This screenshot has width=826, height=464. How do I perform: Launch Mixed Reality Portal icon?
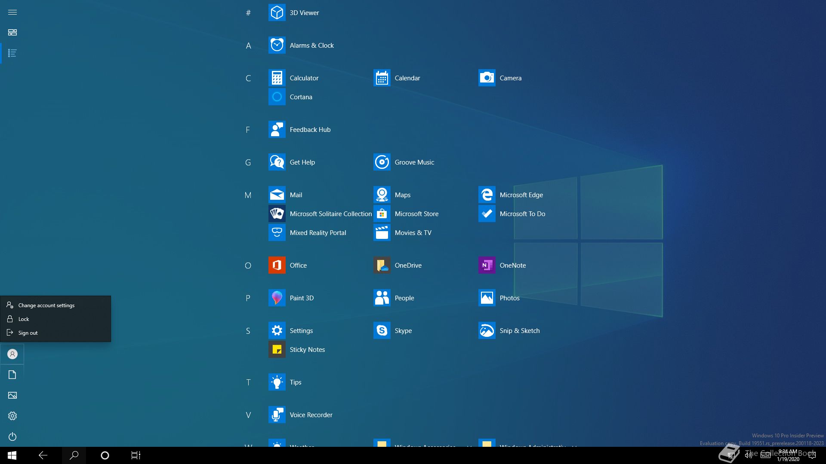point(277,232)
